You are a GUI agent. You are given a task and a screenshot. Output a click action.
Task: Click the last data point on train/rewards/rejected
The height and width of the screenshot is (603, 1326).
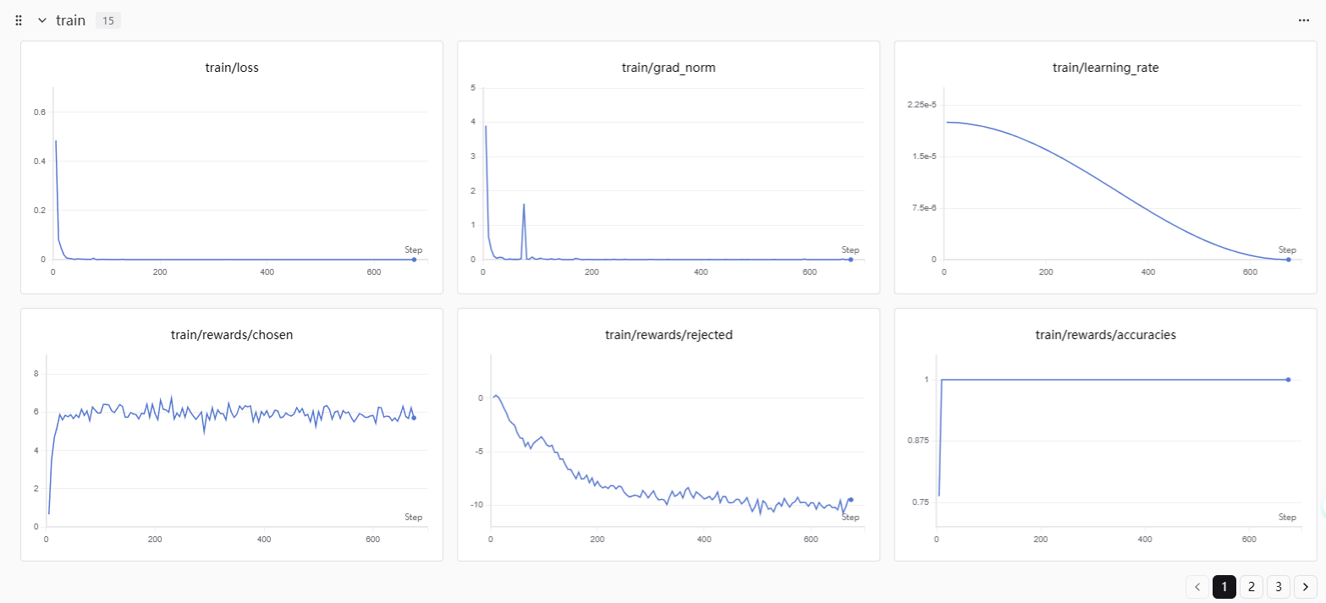point(850,500)
